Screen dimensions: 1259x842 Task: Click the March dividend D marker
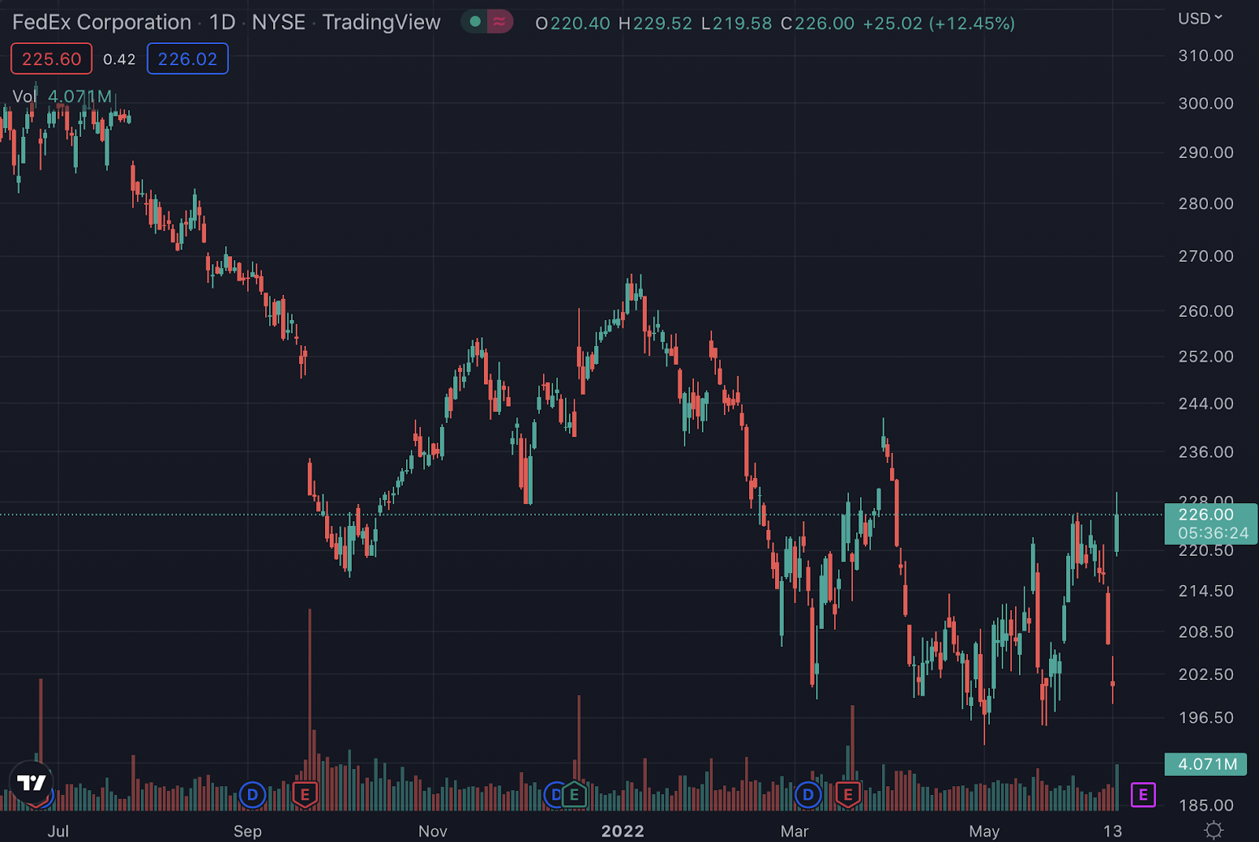808,795
